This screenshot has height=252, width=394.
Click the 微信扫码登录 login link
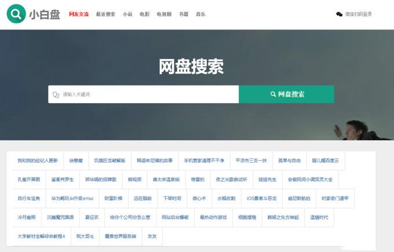tap(358, 14)
